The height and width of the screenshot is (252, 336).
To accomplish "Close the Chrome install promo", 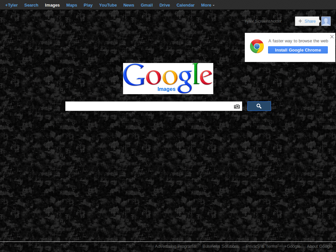I will 332,37.
